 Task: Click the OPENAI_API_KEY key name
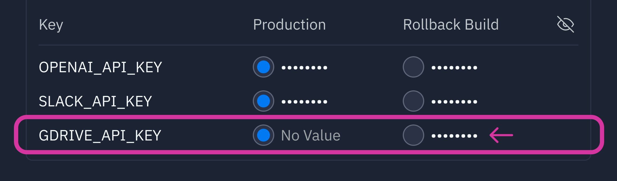coord(100,67)
